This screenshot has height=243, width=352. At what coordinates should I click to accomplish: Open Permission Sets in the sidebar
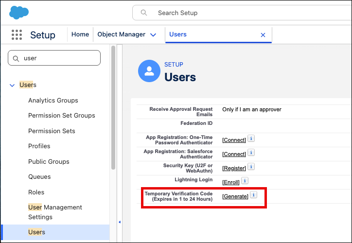(52, 131)
